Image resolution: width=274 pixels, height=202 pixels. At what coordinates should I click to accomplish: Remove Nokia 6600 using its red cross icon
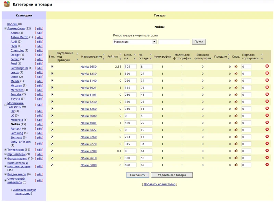(267, 116)
